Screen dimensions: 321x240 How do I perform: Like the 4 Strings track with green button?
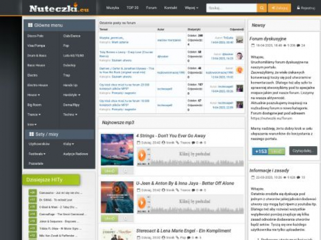click(x=110, y=171)
